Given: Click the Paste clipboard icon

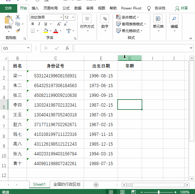Looking at the screenshot, I should (x=9, y=20).
